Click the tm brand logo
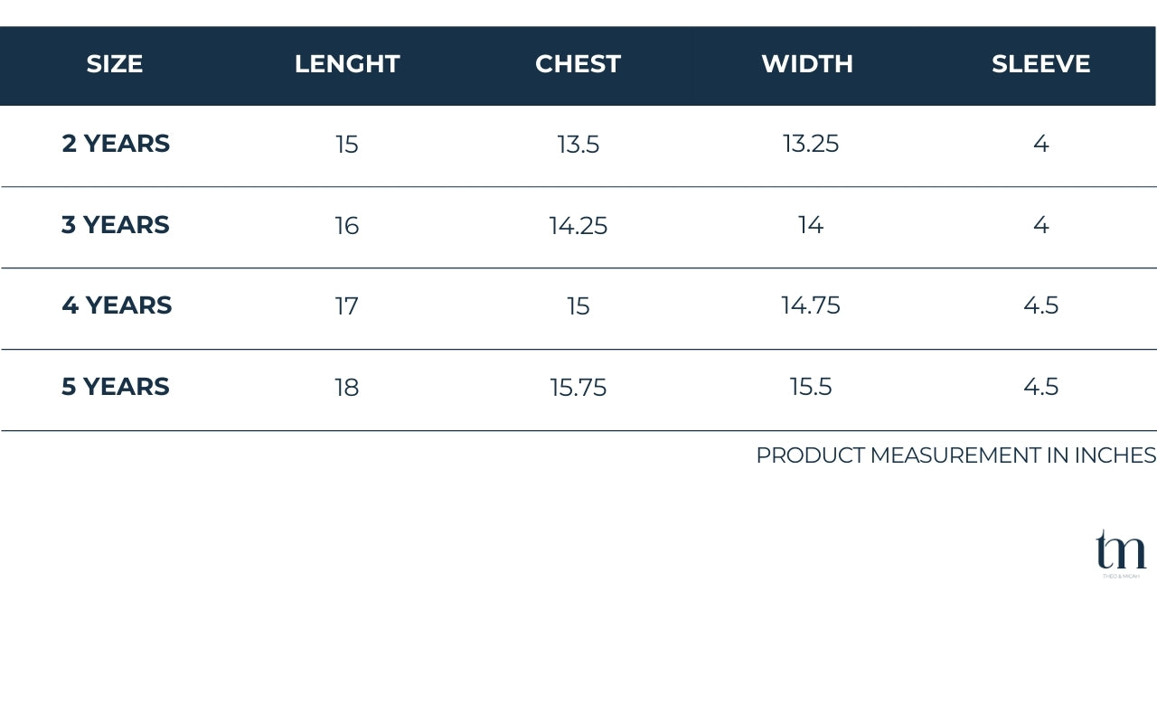This screenshot has height=723, width=1157. pos(1121,553)
